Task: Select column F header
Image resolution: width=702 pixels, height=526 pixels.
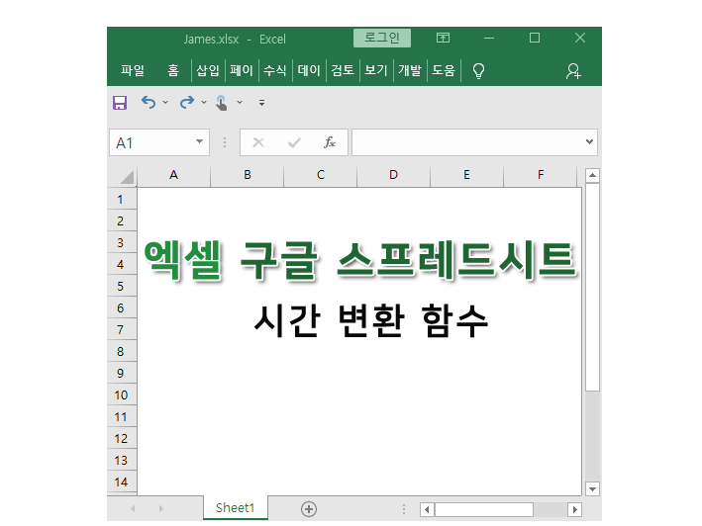Action: (541, 175)
